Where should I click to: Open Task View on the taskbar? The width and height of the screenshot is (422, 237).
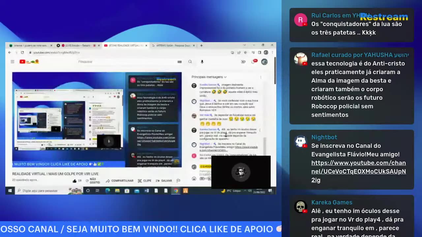coord(97,191)
